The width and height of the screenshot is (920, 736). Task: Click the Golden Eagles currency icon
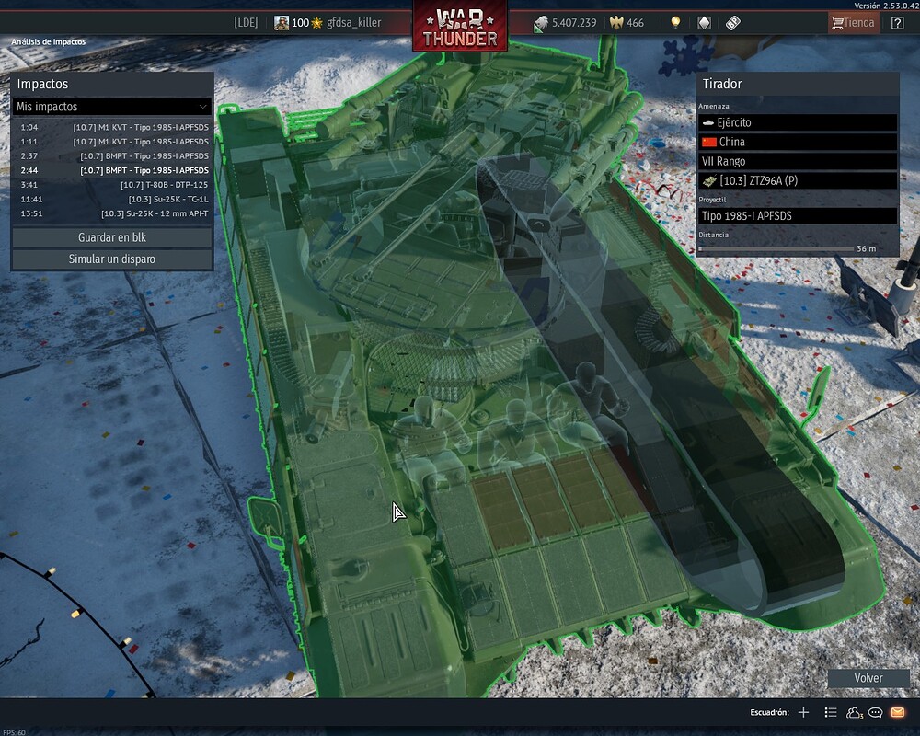click(616, 23)
